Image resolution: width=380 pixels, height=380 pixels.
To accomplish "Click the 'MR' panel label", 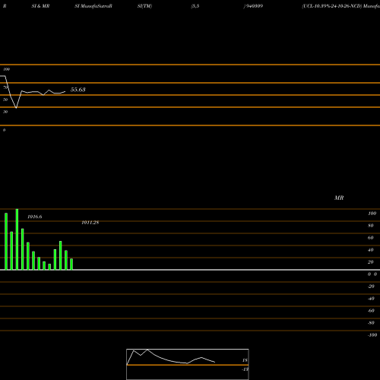I will [x=339, y=198].
